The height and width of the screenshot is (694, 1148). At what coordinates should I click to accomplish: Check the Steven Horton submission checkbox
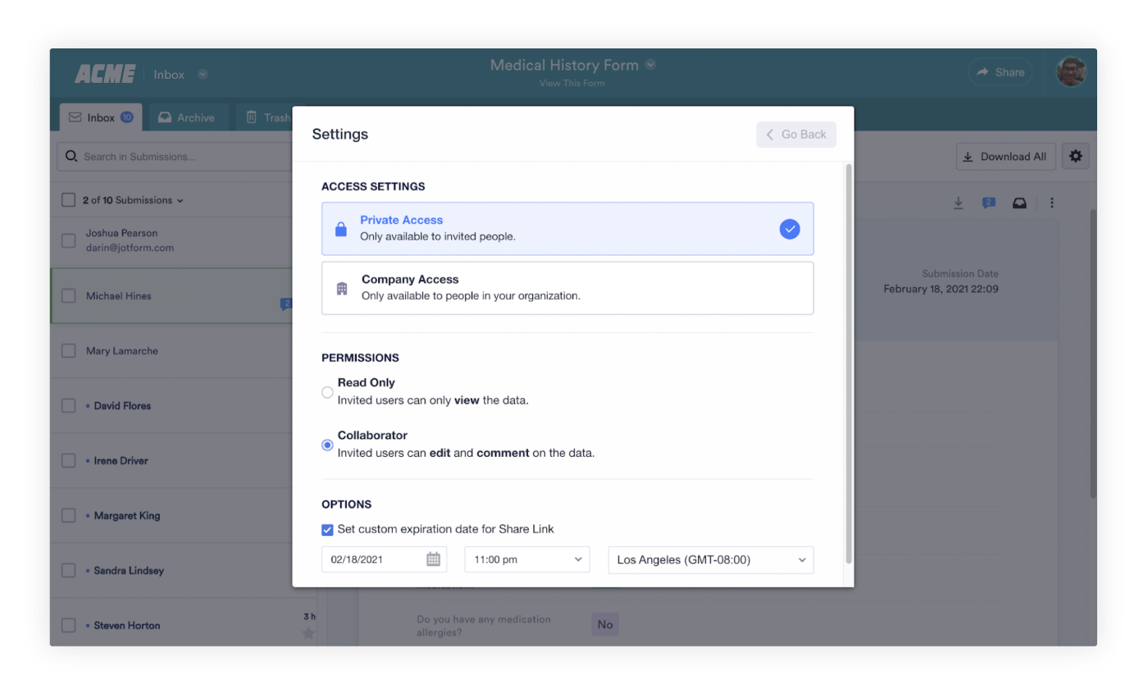click(x=69, y=625)
